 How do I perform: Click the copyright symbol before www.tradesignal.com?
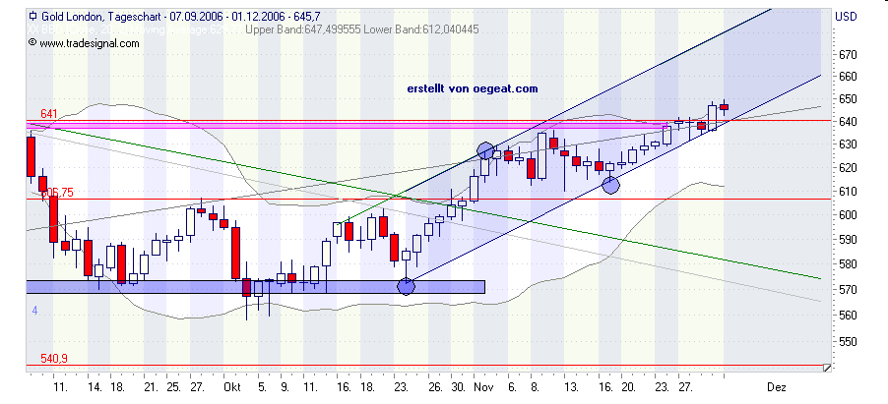click(x=32, y=42)
